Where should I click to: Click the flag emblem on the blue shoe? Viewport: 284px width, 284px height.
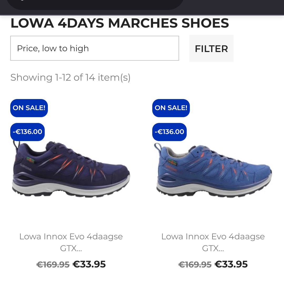[172, 161]
